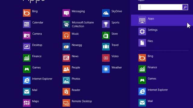This screenshot has height=108, width=193.
Task: Open the Sports trophy icon
Action: point(106,24)
